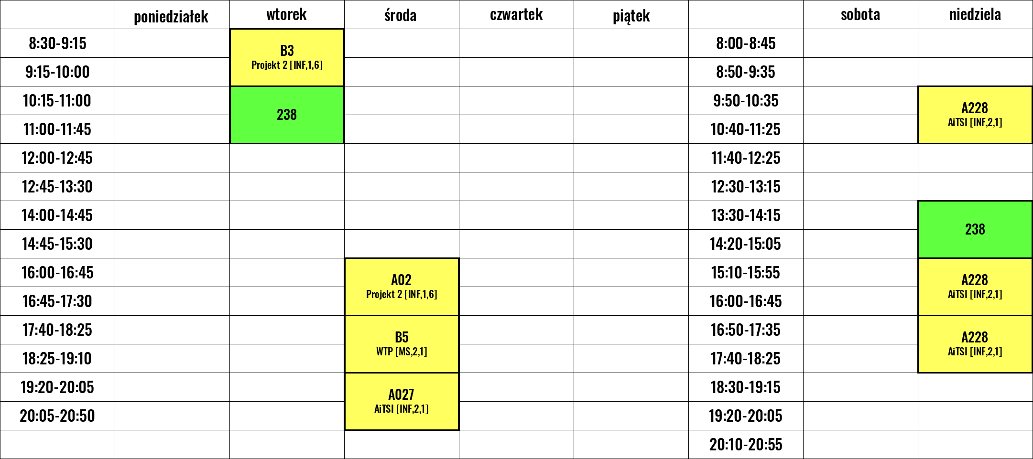
Task: Click the czwartek column header
Action: [516, 14]
